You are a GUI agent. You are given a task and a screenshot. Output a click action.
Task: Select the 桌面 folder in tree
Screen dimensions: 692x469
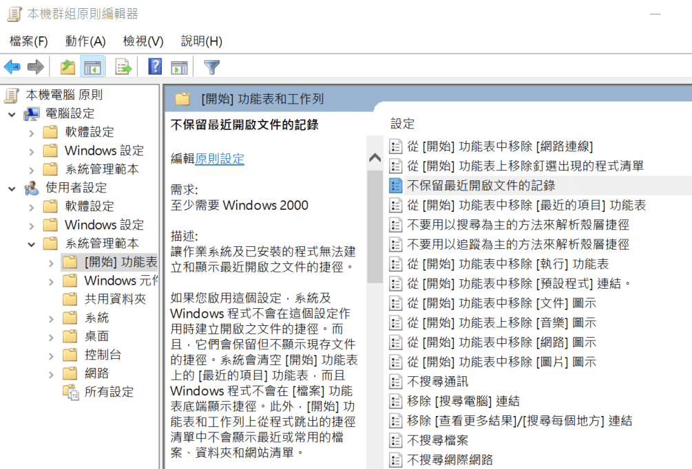96,336
